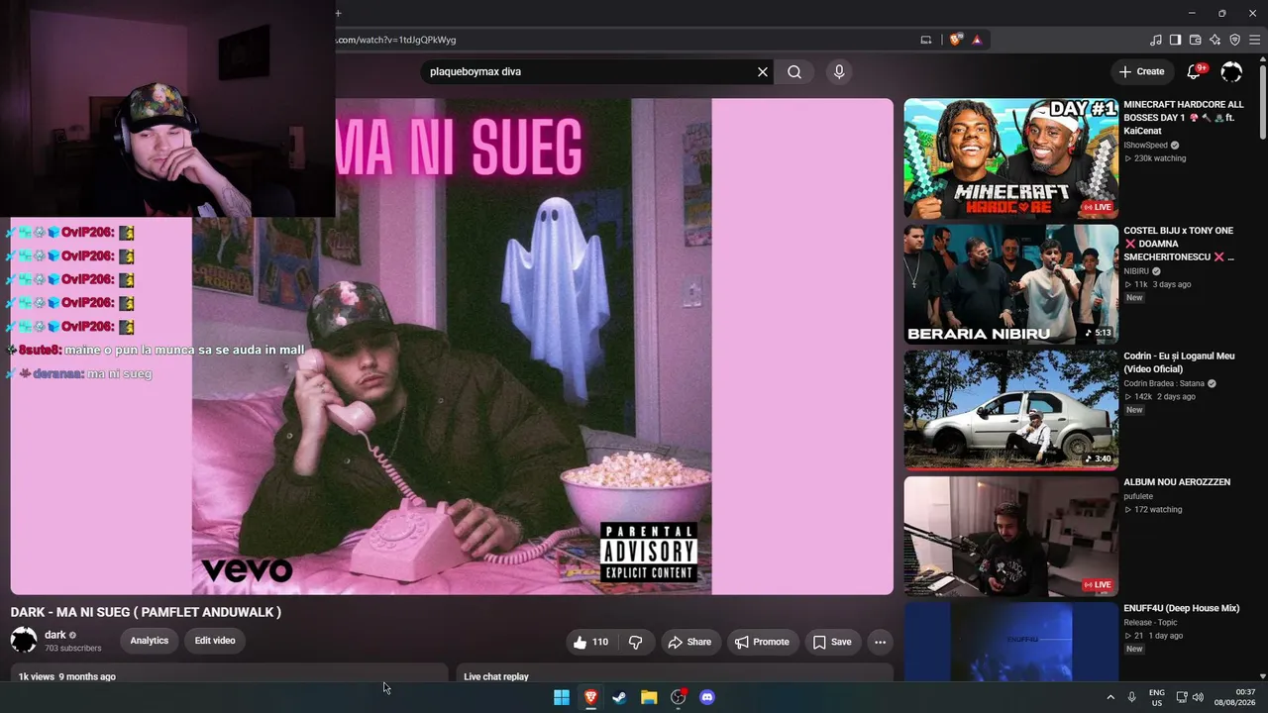The image size is (1268, 713).
Task: Show hidden system tray icons
Action: [x=1110, y=697]
